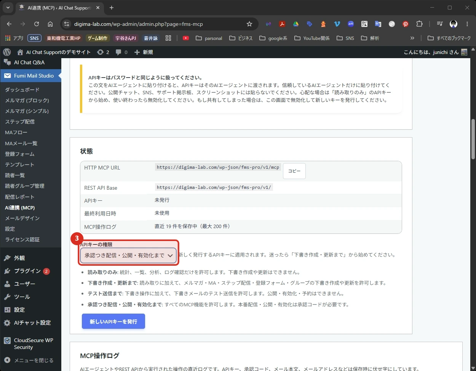Open the QR code extension icon
The width and height of the screenshot is (476, 371).
click(364, 24)
